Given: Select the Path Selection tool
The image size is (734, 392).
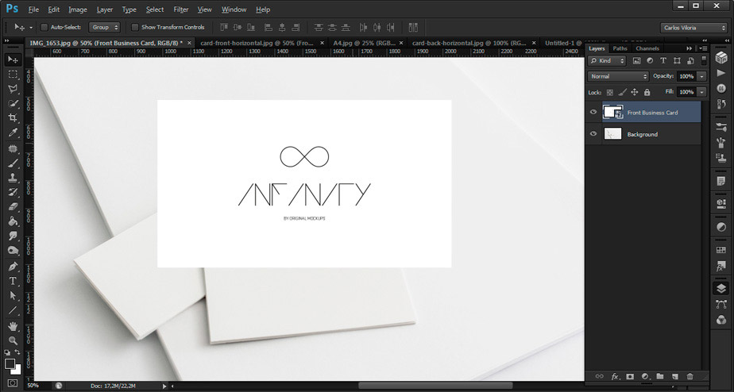Looking at the screenshot, I should pos(13,296).
